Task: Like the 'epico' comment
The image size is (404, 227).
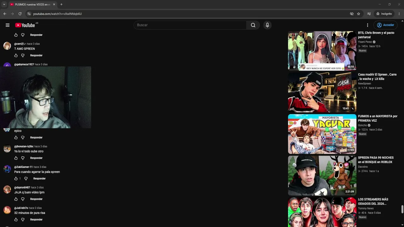Action: 16,137
